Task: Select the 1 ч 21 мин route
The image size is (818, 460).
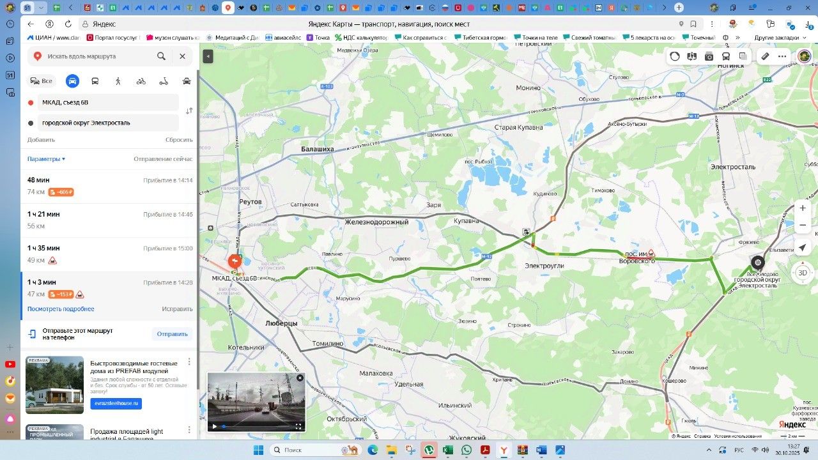Action: point(109,220)
